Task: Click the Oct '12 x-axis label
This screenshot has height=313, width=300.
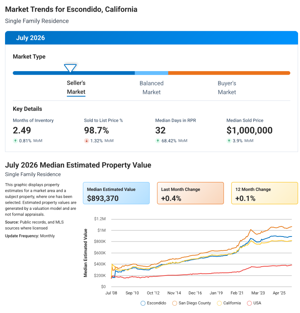Action: 153,293
